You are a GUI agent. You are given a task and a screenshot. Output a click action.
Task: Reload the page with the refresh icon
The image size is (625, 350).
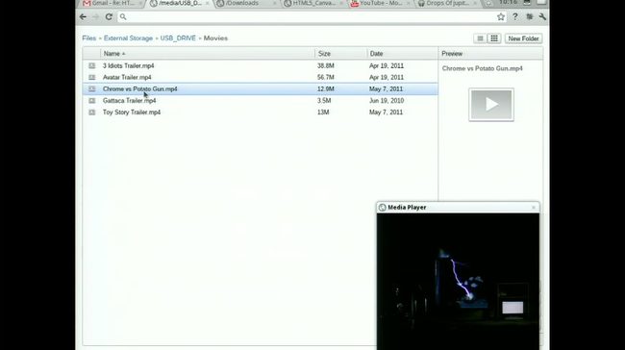coord(109,16)
